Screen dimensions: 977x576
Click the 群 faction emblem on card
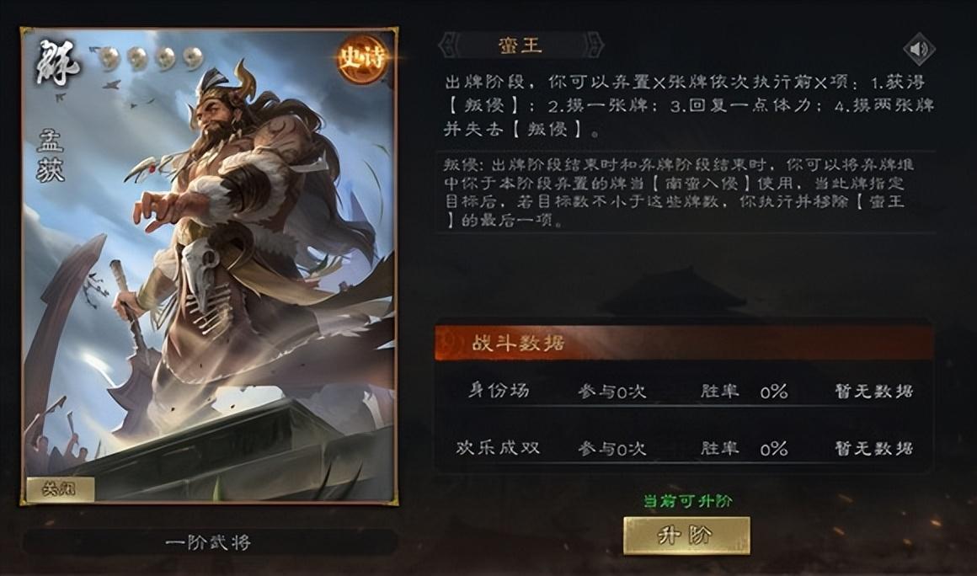coord(59,64)
